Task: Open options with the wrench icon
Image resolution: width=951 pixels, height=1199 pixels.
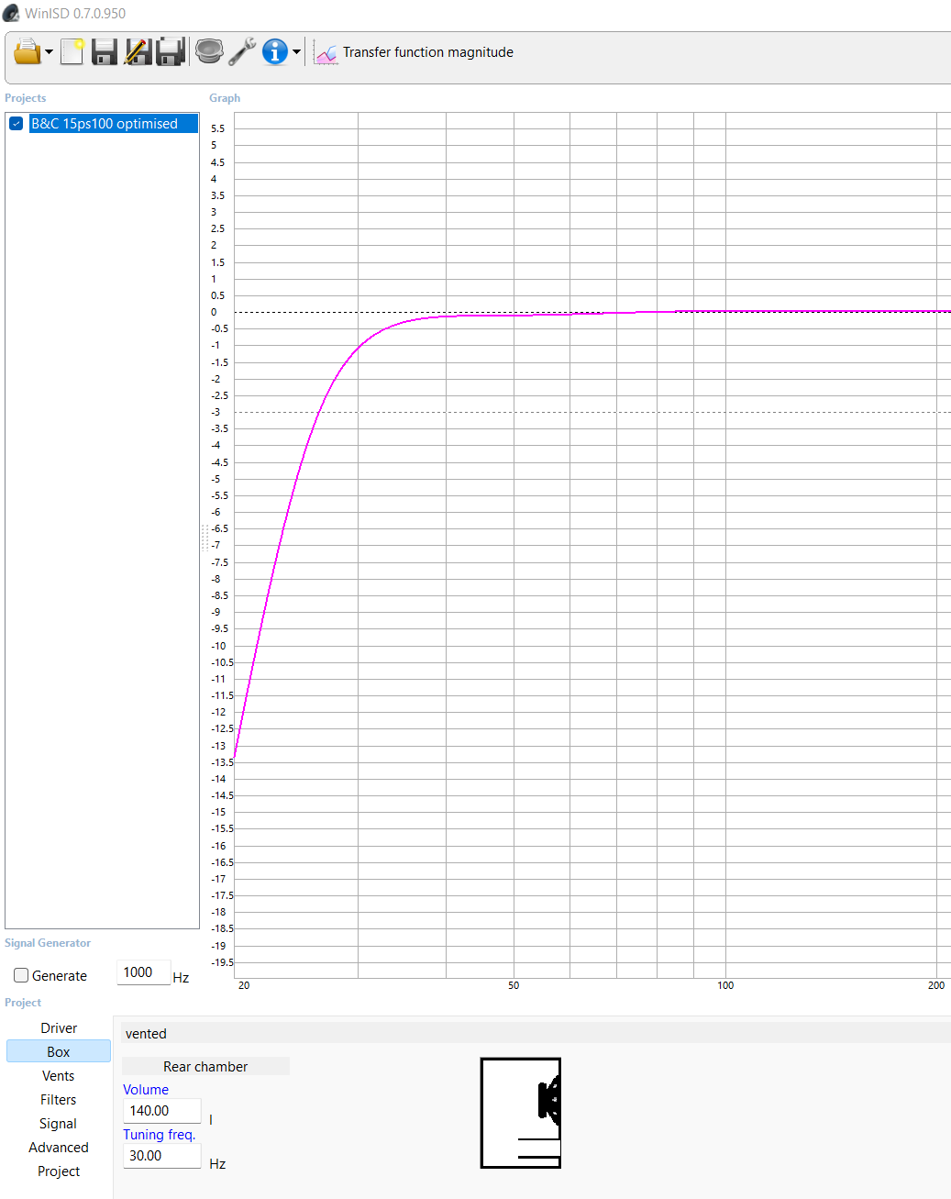Action: (242, 51)
